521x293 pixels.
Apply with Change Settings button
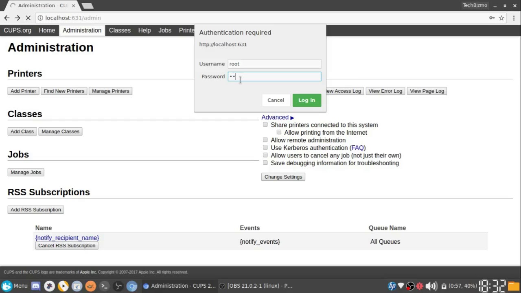(x=283, y=177)
